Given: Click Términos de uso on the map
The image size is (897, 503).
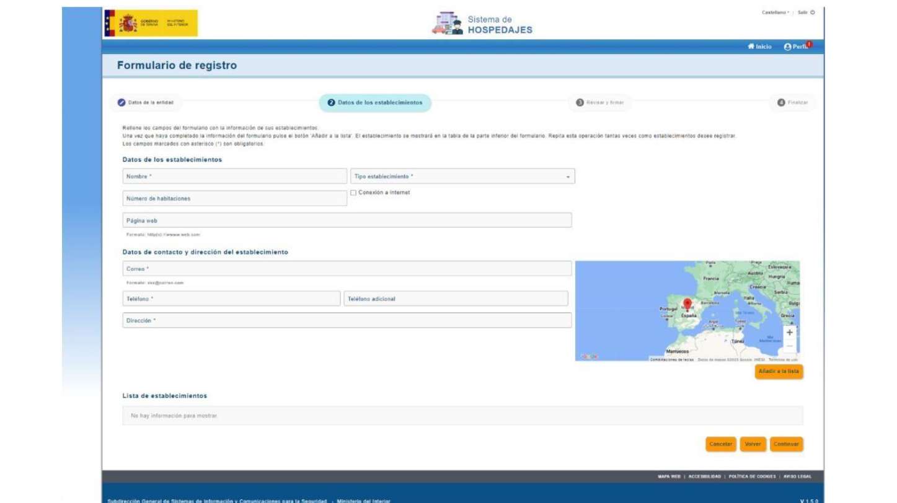Looking at the screenshot, I should click(783, 359).
